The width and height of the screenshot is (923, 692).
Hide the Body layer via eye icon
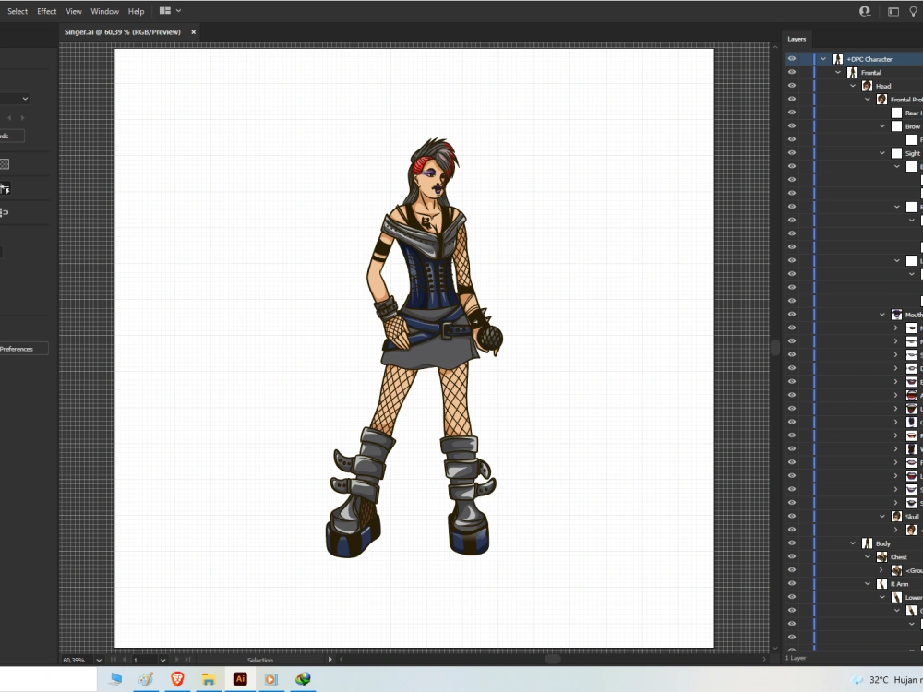click(792, 543)
